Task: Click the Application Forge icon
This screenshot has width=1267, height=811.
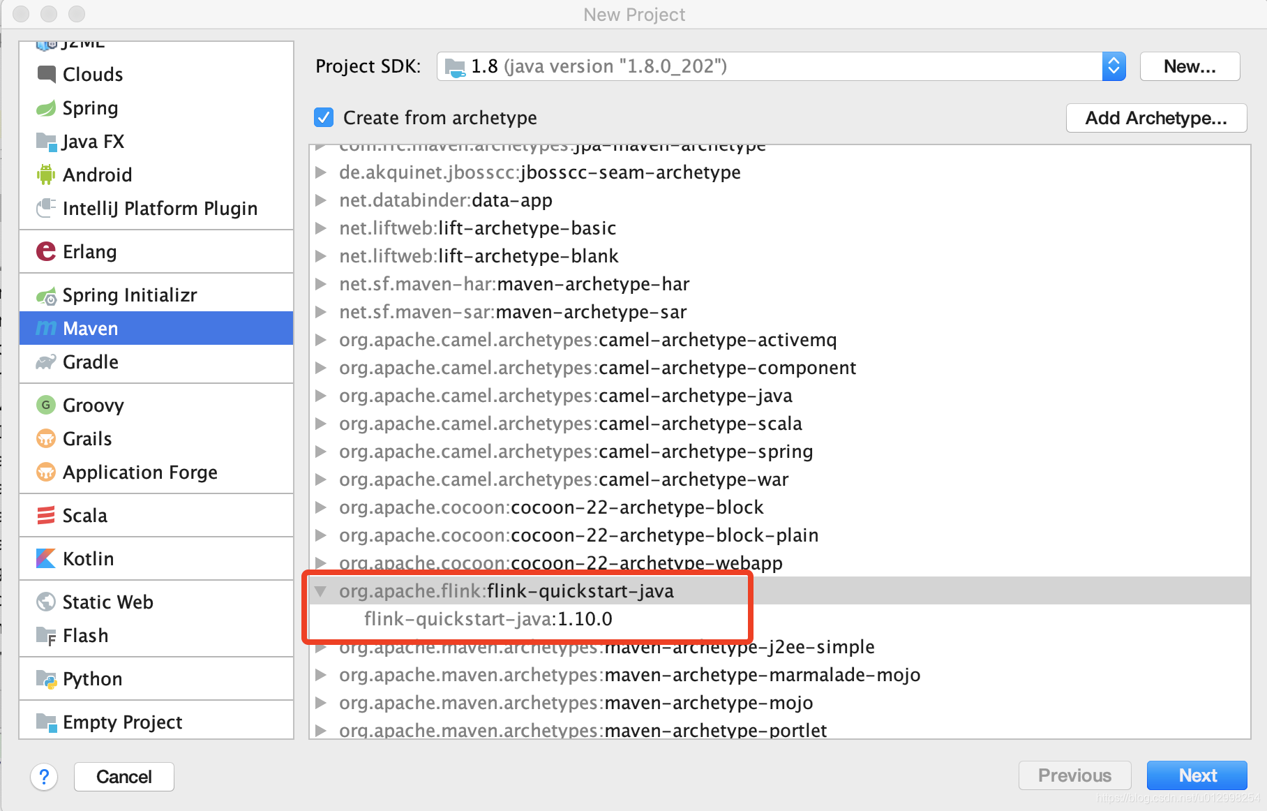Action: pyautogui.click(x=46, y=472)
